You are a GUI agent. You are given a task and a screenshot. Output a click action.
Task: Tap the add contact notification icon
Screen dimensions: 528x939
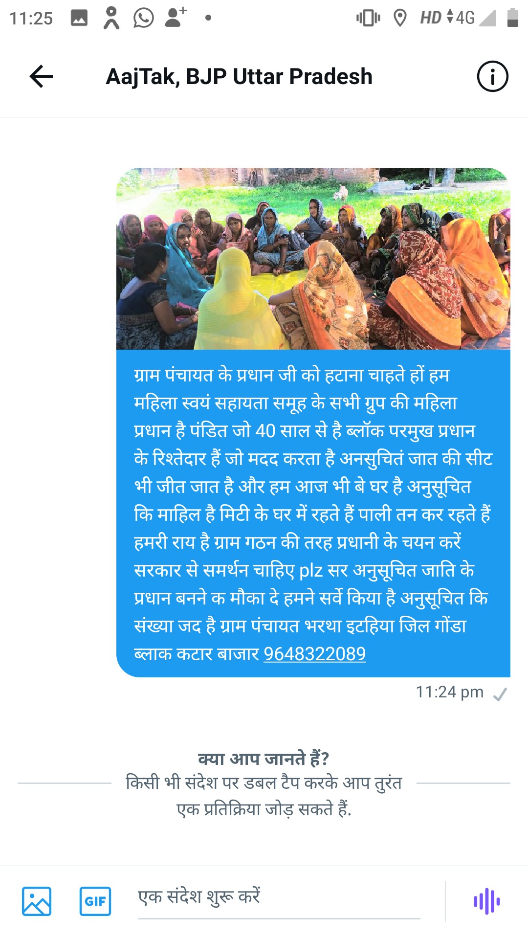tap(175, 17)
